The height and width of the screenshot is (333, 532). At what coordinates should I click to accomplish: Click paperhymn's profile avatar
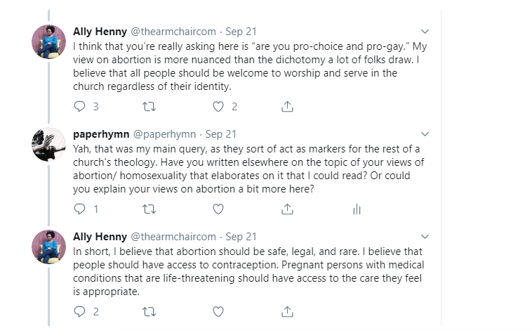(x=49, y=144)
